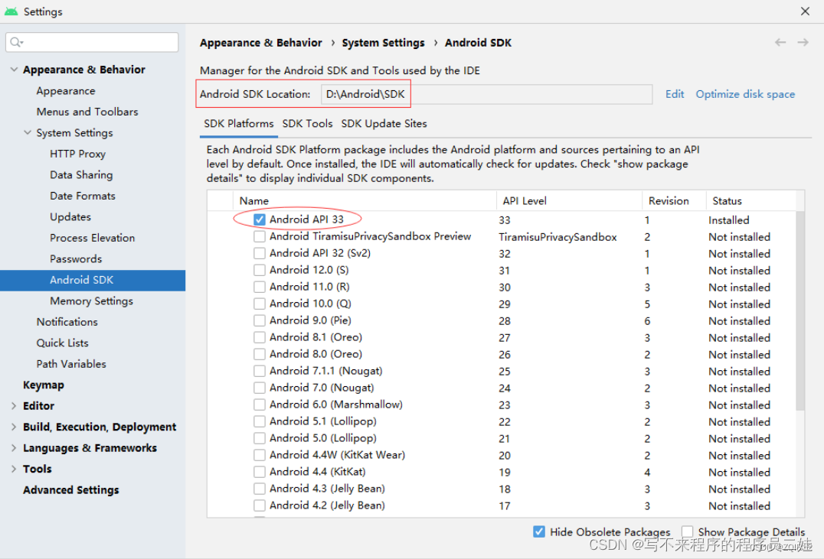Click the 'TiramisuPrivacySandbox' API level cell
The height and width of the screenshot is (559, 824).
click(x=558, y=237)
